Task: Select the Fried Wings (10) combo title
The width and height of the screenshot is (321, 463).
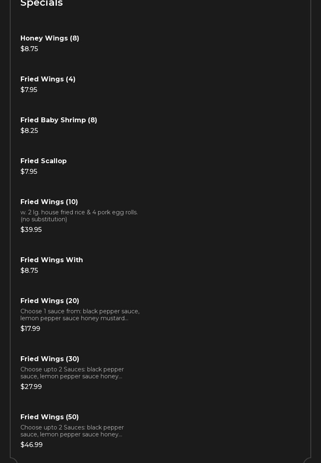Action: point(49,202)
